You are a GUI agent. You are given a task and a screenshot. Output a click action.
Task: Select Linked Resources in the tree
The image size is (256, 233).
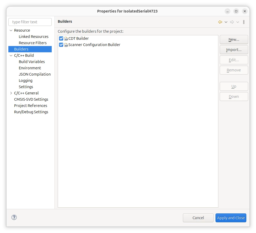(x=33, y=37)
